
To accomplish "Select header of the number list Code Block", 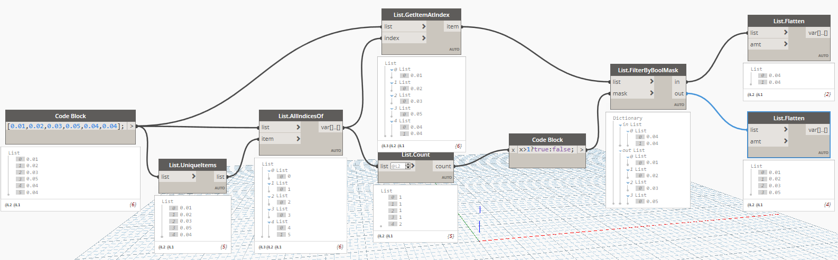I will click(70, 116).
